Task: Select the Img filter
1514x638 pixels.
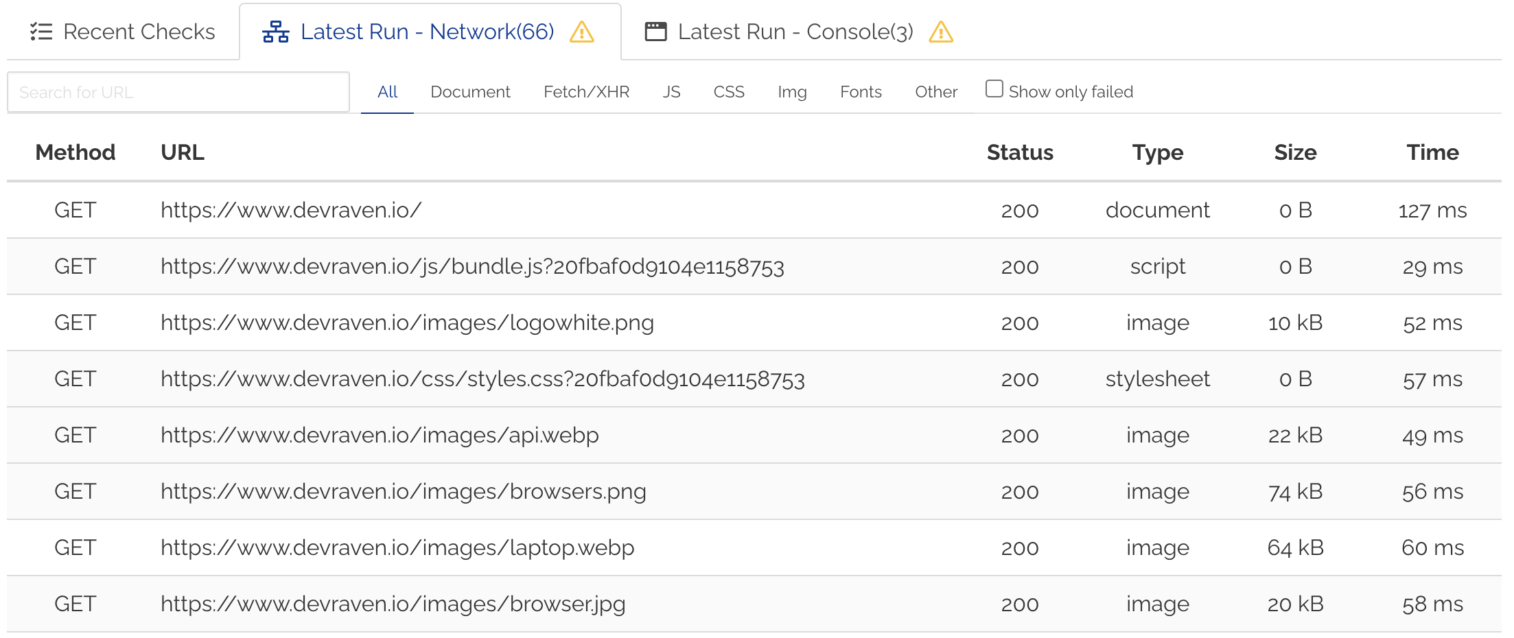Action: coord(792,91)
